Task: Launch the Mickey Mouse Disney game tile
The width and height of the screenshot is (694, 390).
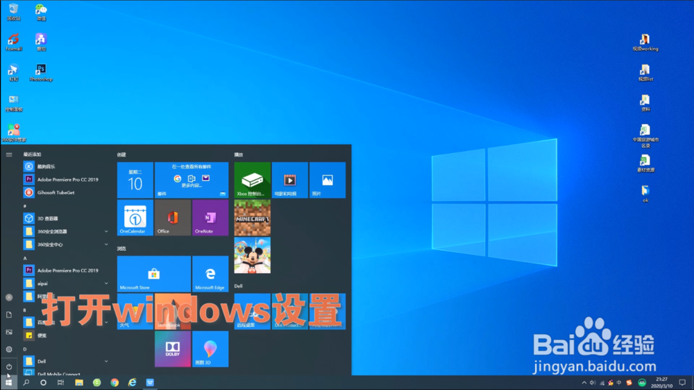Action: click(x=253, y=256)
